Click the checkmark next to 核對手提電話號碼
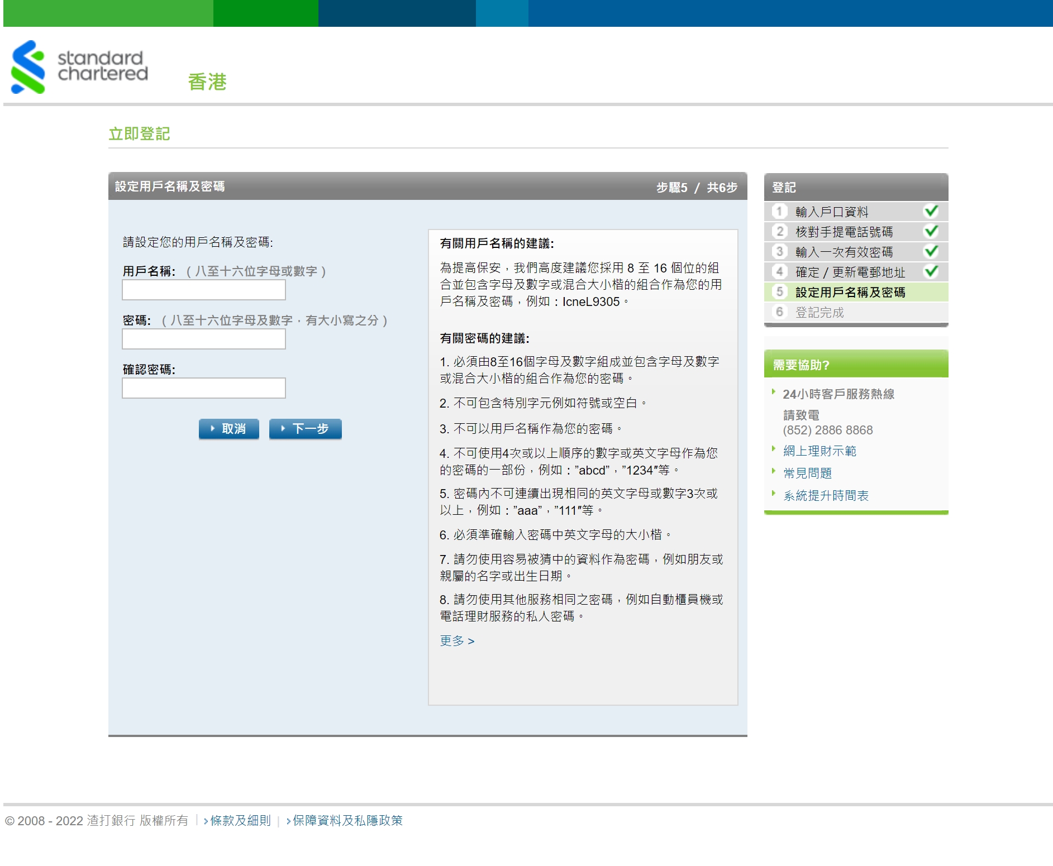 pos(931,231)
